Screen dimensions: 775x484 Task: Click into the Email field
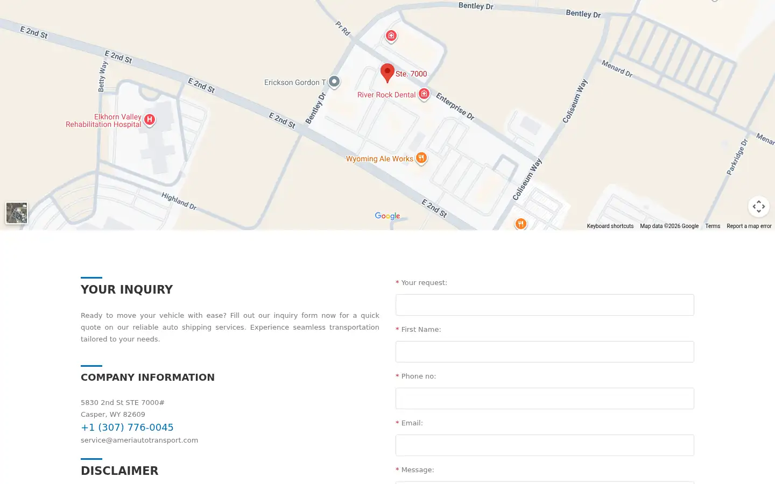click(x=545, y=445)
